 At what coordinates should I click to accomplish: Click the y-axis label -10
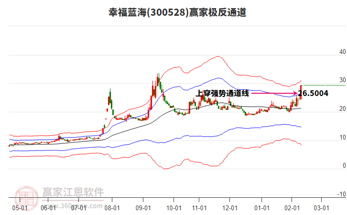[x=341, y=194]
